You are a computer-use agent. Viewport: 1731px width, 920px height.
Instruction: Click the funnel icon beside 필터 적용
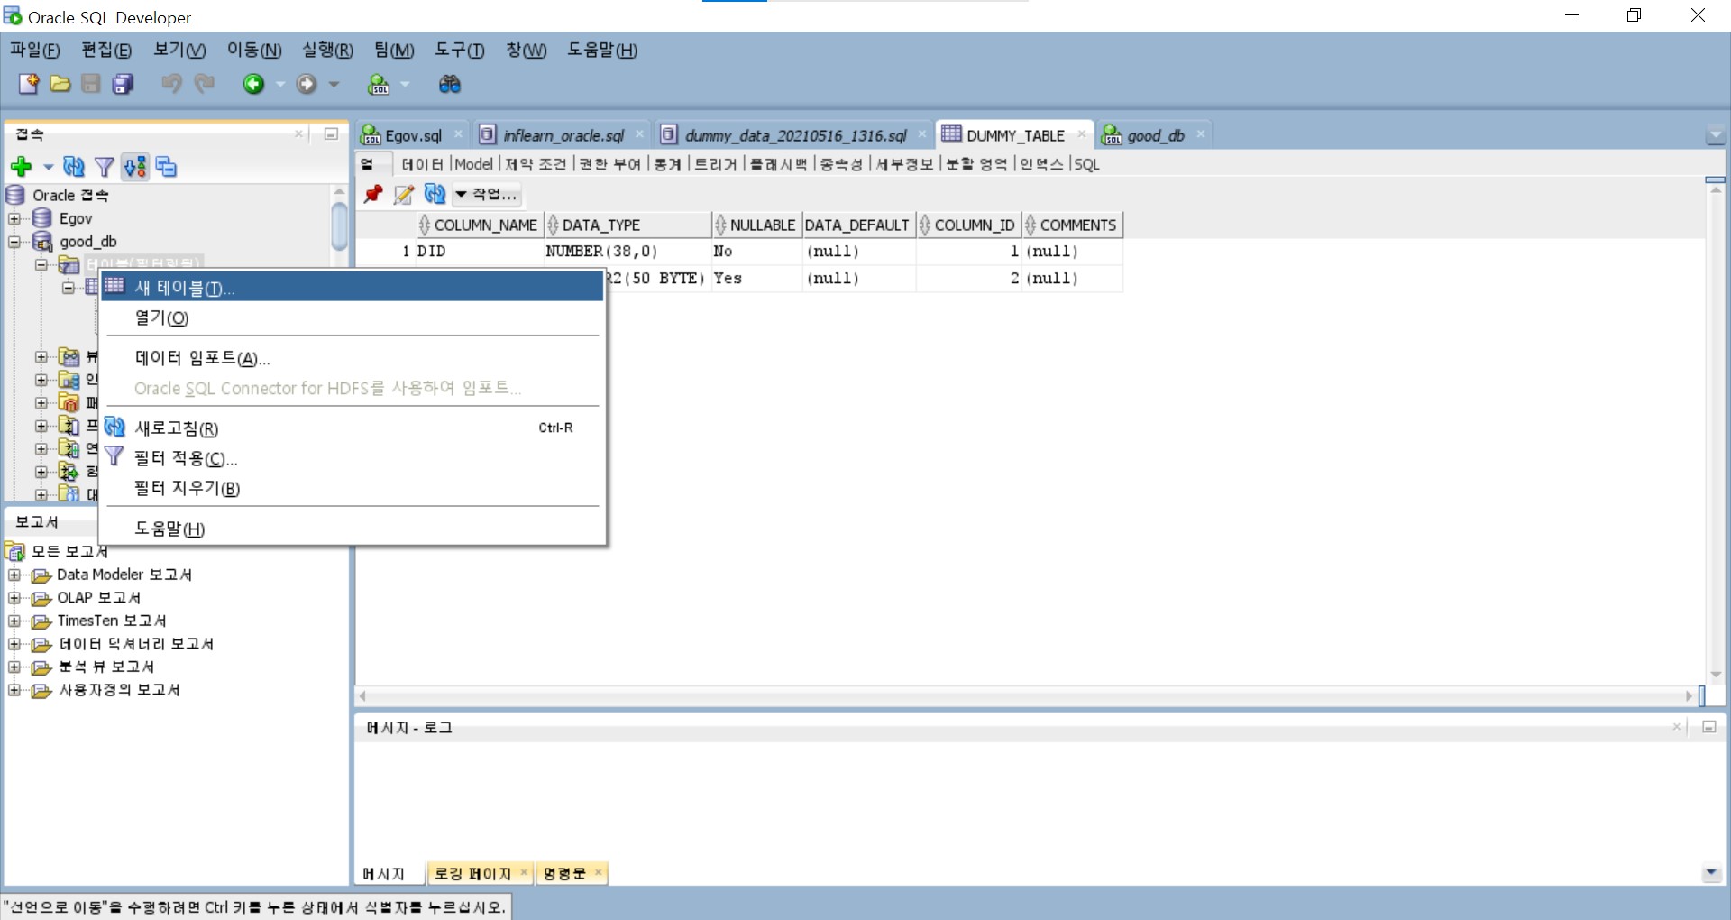point(114,457)
